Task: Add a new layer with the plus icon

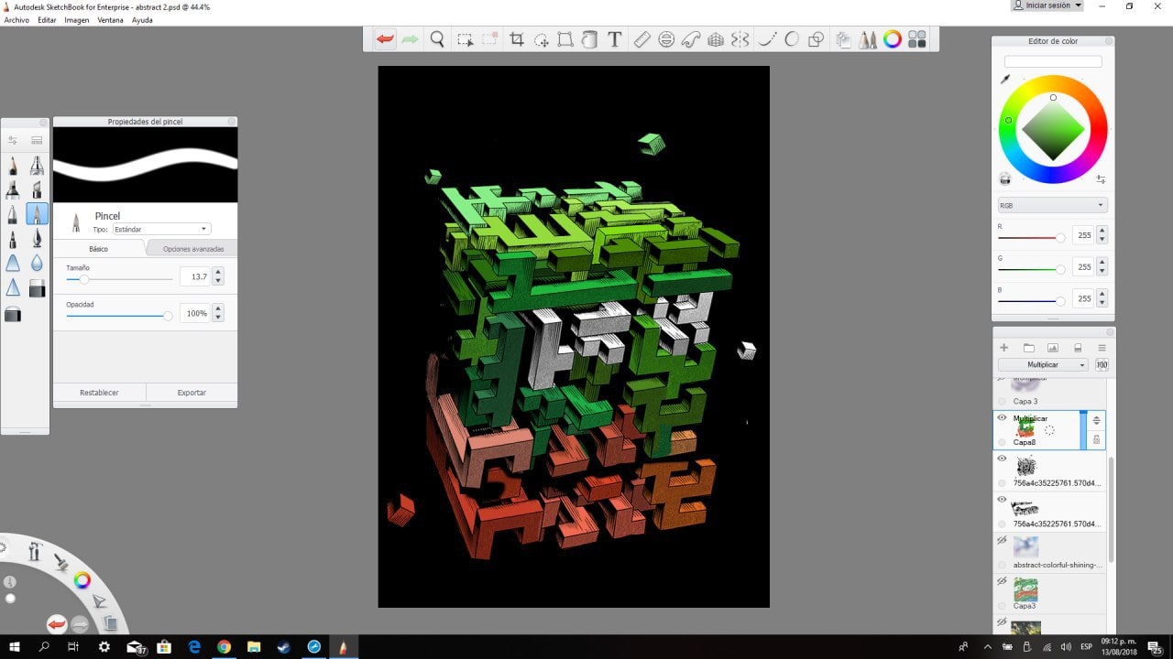Action: tap(1003, 348)
